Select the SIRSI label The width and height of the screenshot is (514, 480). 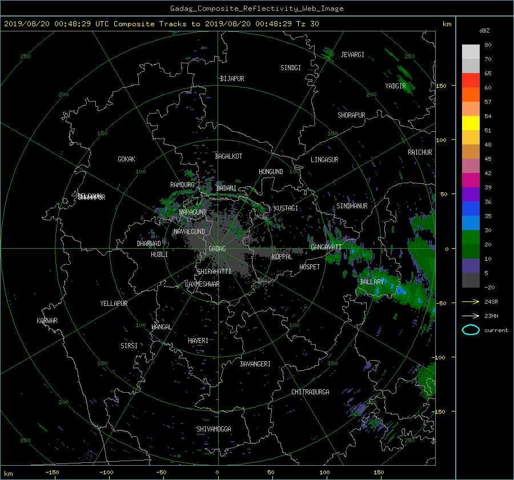[x=129, y=346]
